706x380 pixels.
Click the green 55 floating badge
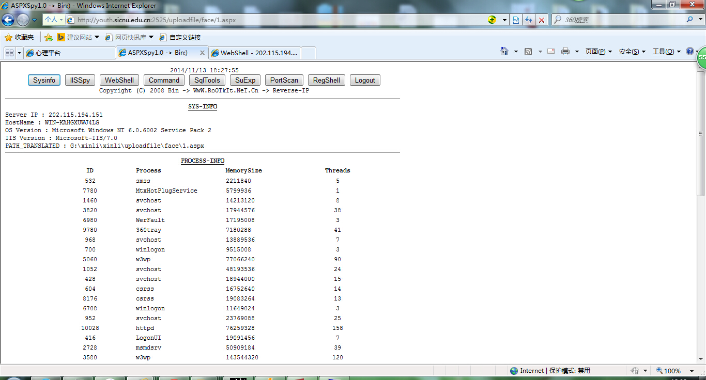[702, 58]
